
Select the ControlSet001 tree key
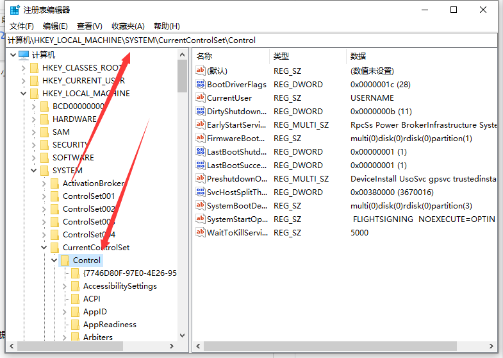pyautogui.click(x=88, y=196)
